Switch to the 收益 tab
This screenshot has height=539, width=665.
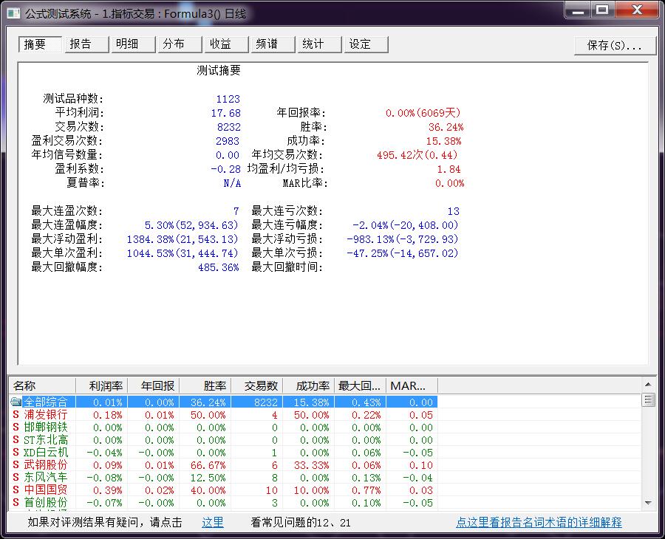tap(227, 44)
